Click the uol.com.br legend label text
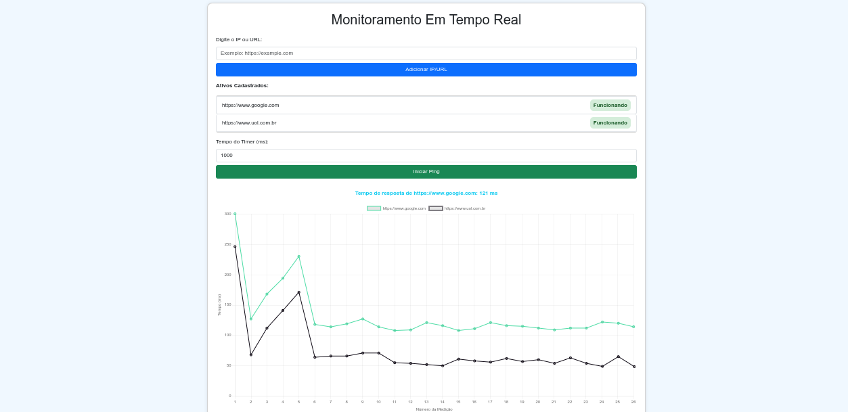 [465, 208]
